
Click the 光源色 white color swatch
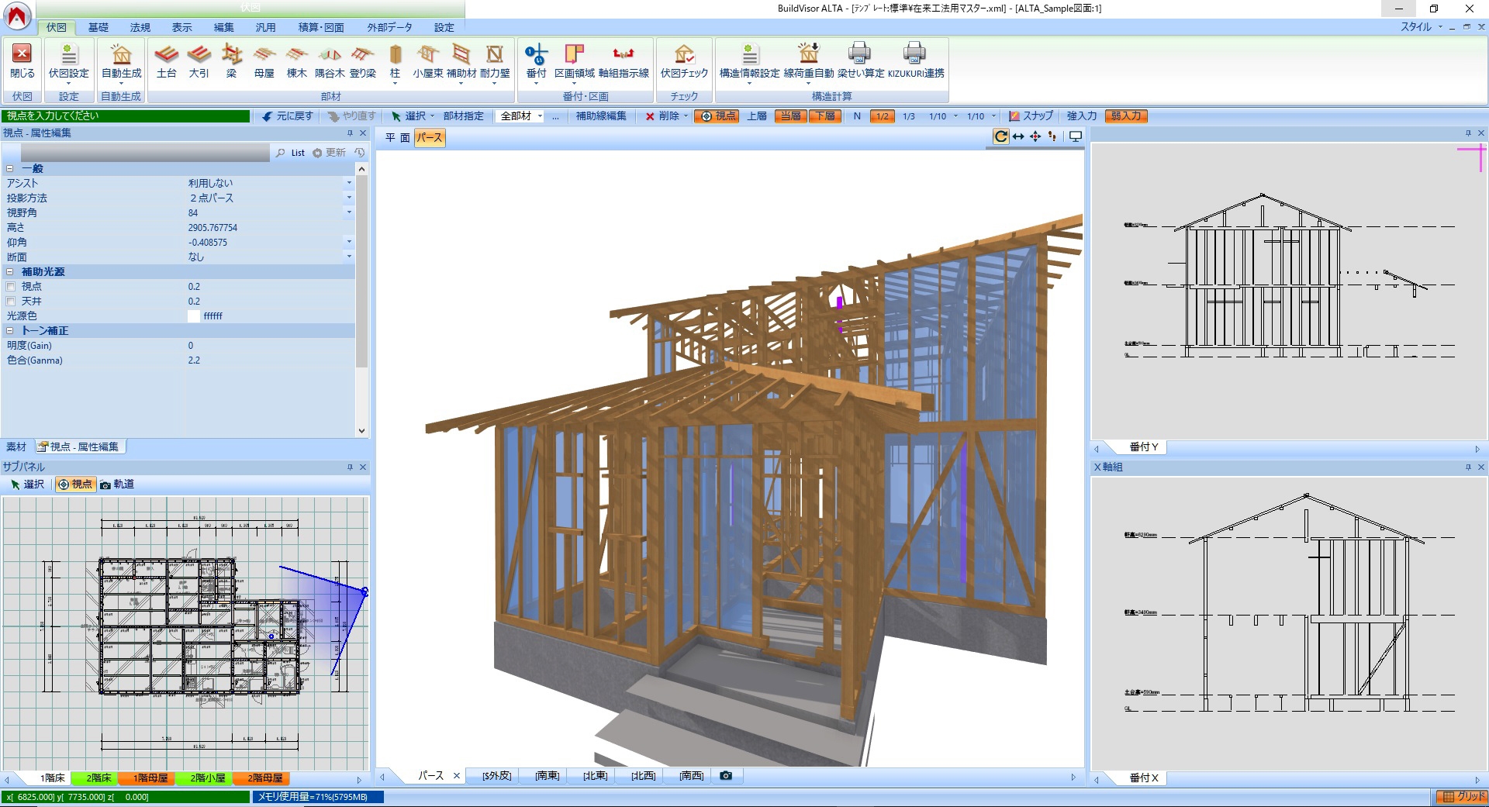pyautogui.click(x=194, y=316)
